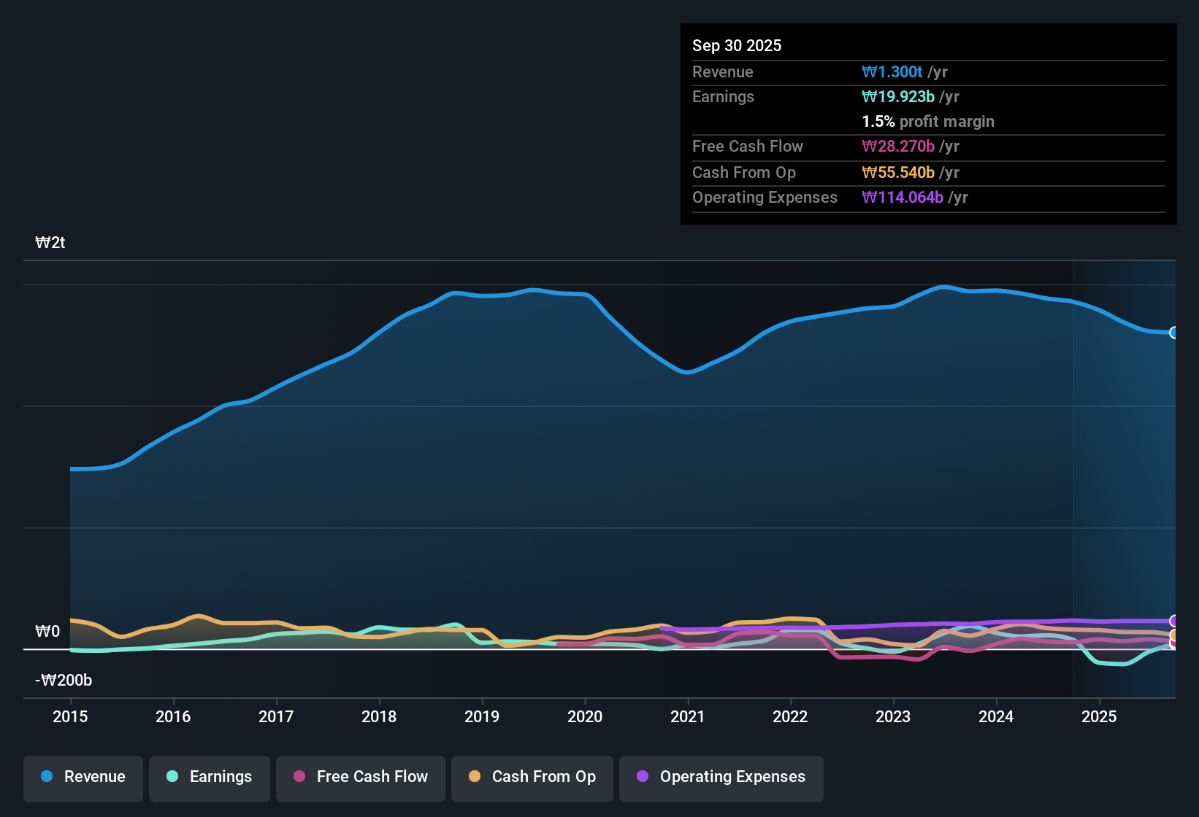The width and height of the screenshot is (1199, 817).
Task: Click the blue Revenue legend dot
Action: (x=47, y=777)
